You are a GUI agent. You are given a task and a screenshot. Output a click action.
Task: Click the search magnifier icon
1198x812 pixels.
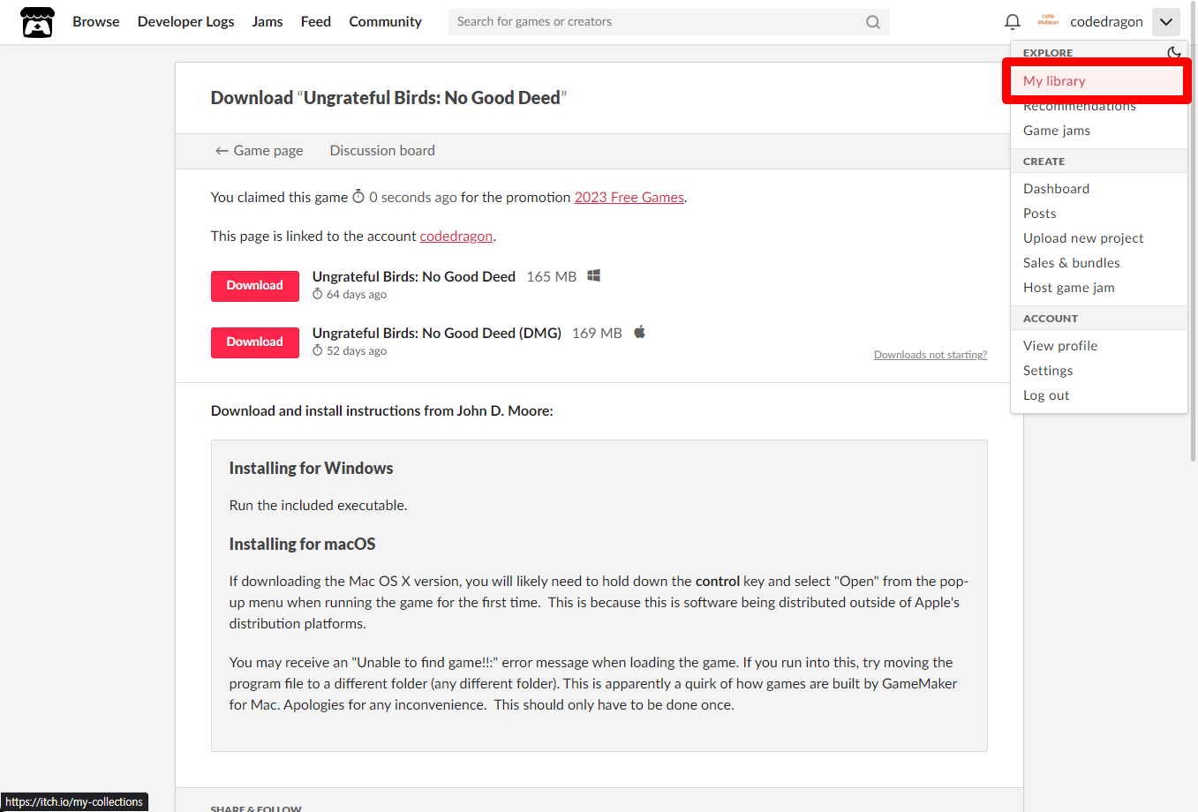(x=873, y=22)
